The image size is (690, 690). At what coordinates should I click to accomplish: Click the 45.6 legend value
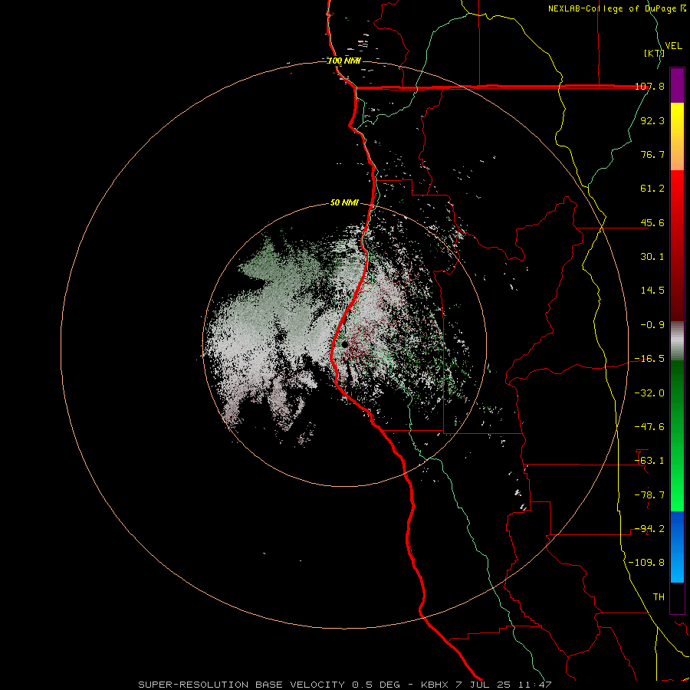pos(652,222)
